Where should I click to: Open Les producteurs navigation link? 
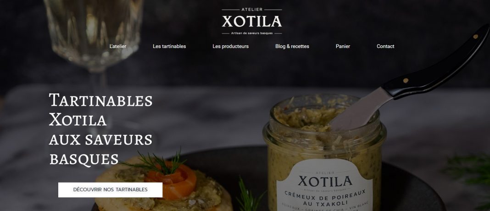click(x=231, y=46)
